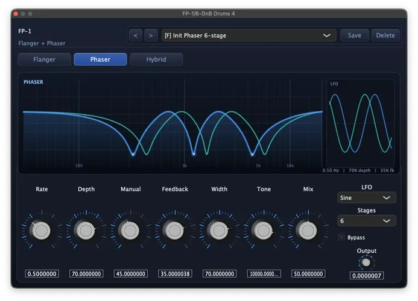
Task: Open the Stages dropdown showing 6
Action: pos(366,221)
